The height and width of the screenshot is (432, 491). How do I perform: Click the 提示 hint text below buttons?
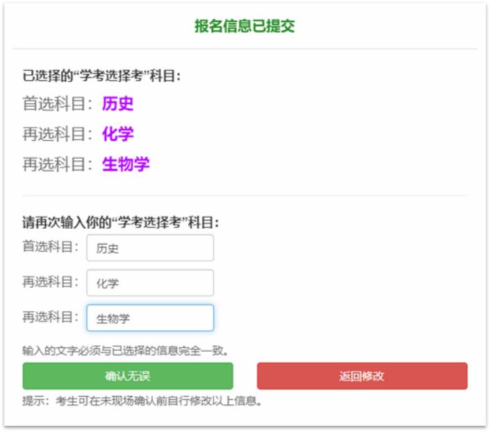142,401
